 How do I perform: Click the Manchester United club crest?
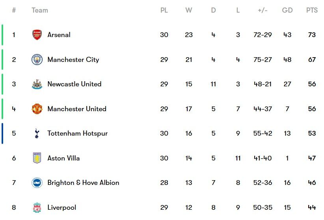coord(37,109)
